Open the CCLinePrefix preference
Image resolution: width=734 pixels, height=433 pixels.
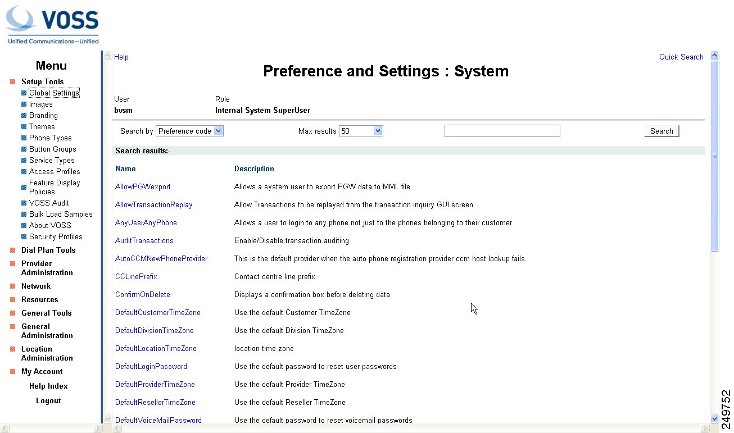point(136,276)
